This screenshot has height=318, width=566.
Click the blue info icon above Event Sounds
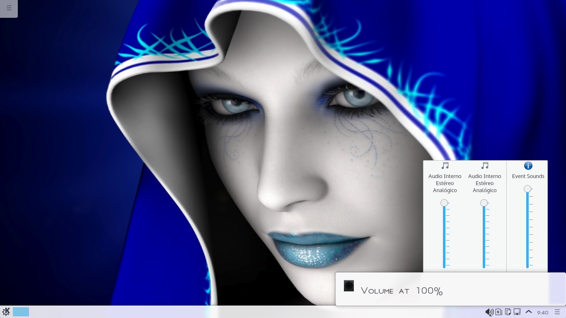[x=528, y=166]
